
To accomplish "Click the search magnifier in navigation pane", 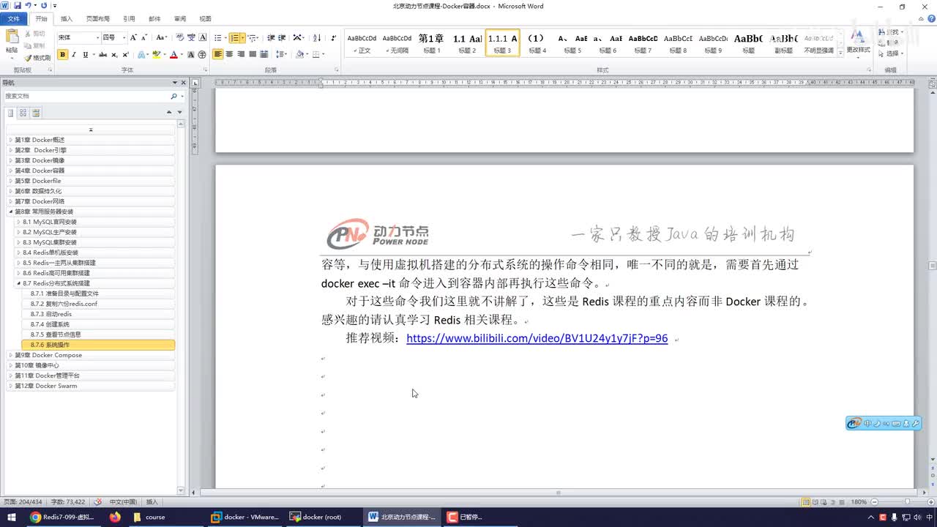I will point(173,96).
